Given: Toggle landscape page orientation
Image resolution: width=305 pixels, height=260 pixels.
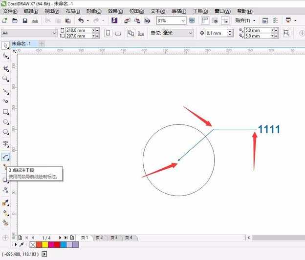Looking at the screenshot, I should point(118,33).
